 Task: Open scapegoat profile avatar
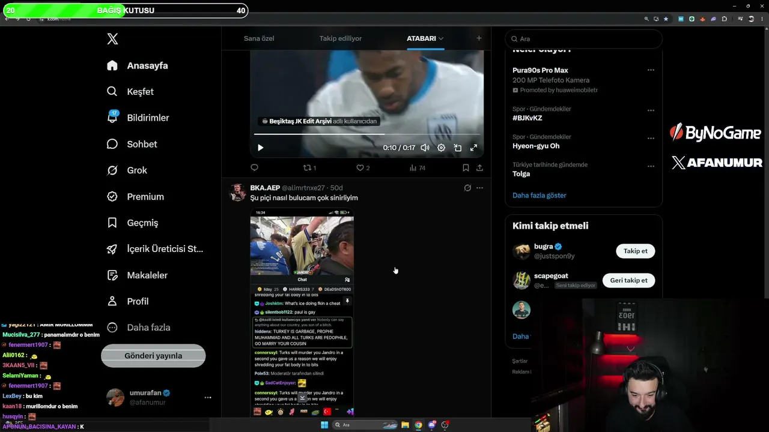tap(521, 280)
